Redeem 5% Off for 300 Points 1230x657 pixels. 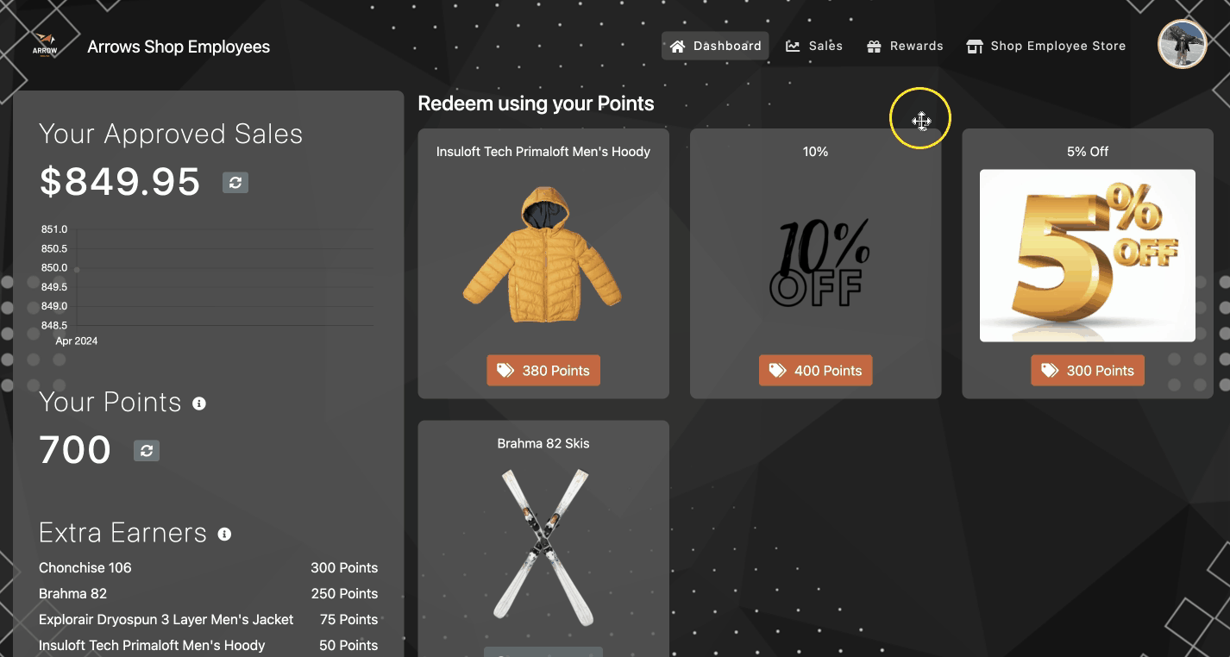click(1088, 371)
